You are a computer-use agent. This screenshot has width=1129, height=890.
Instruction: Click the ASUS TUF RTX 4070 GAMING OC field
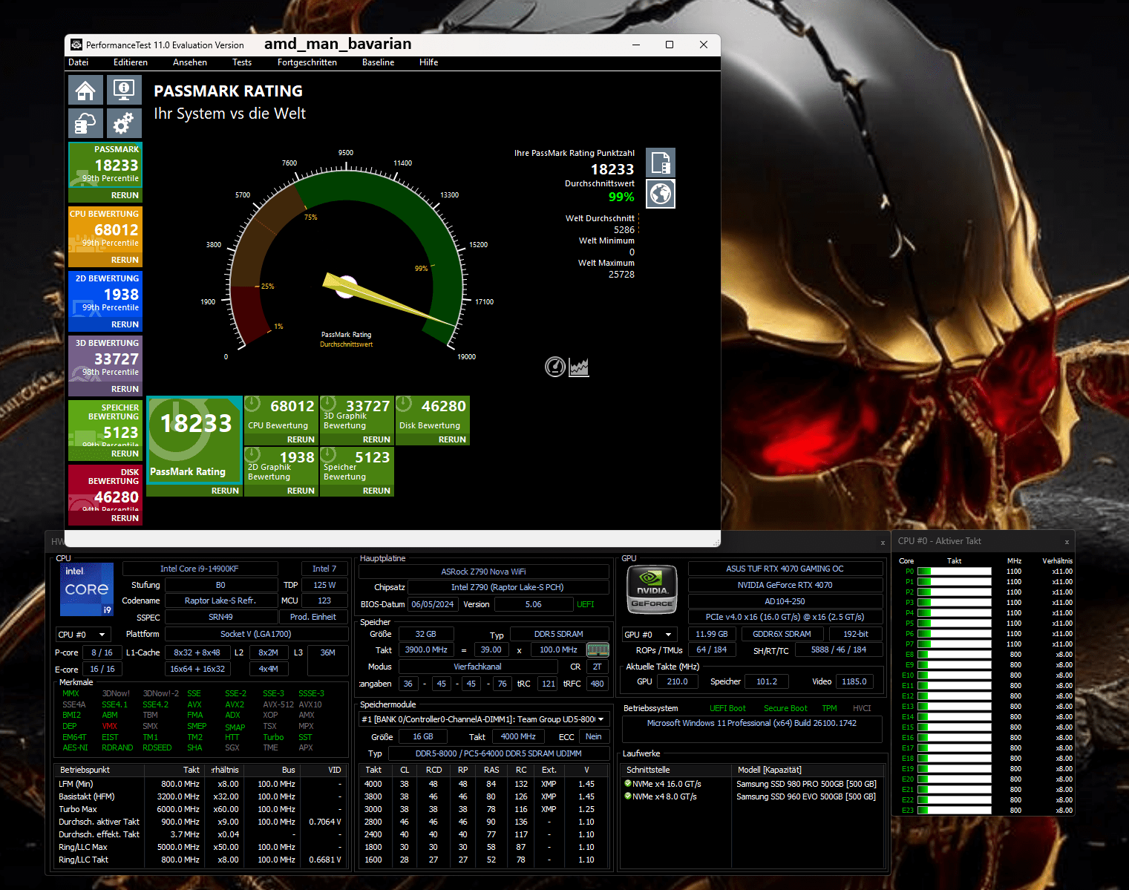785,569
